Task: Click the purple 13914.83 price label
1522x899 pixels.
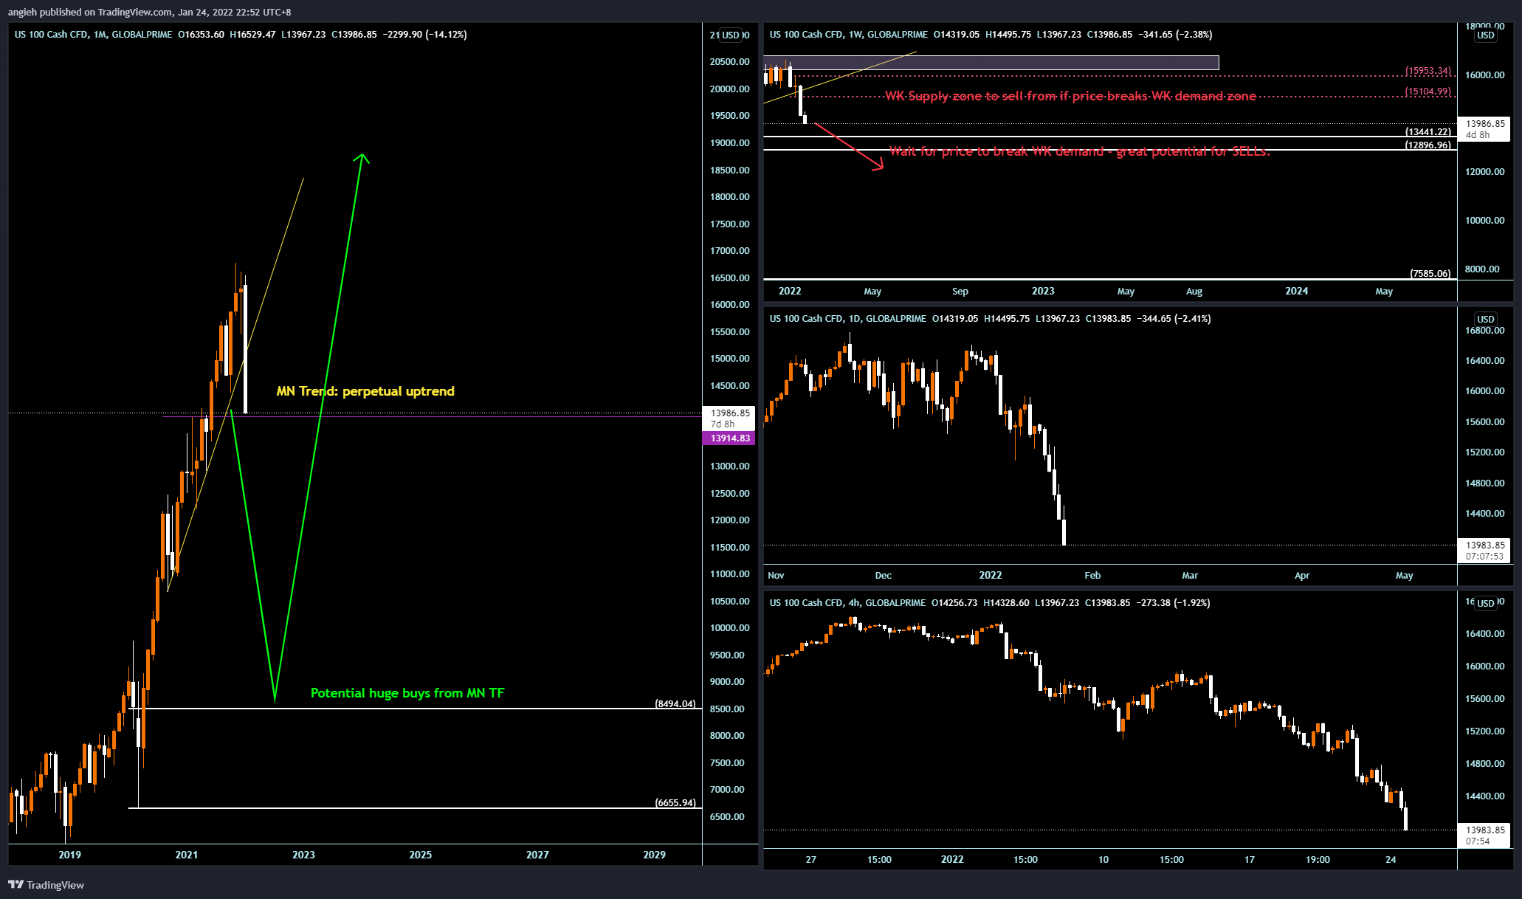Action: point(729,438)
